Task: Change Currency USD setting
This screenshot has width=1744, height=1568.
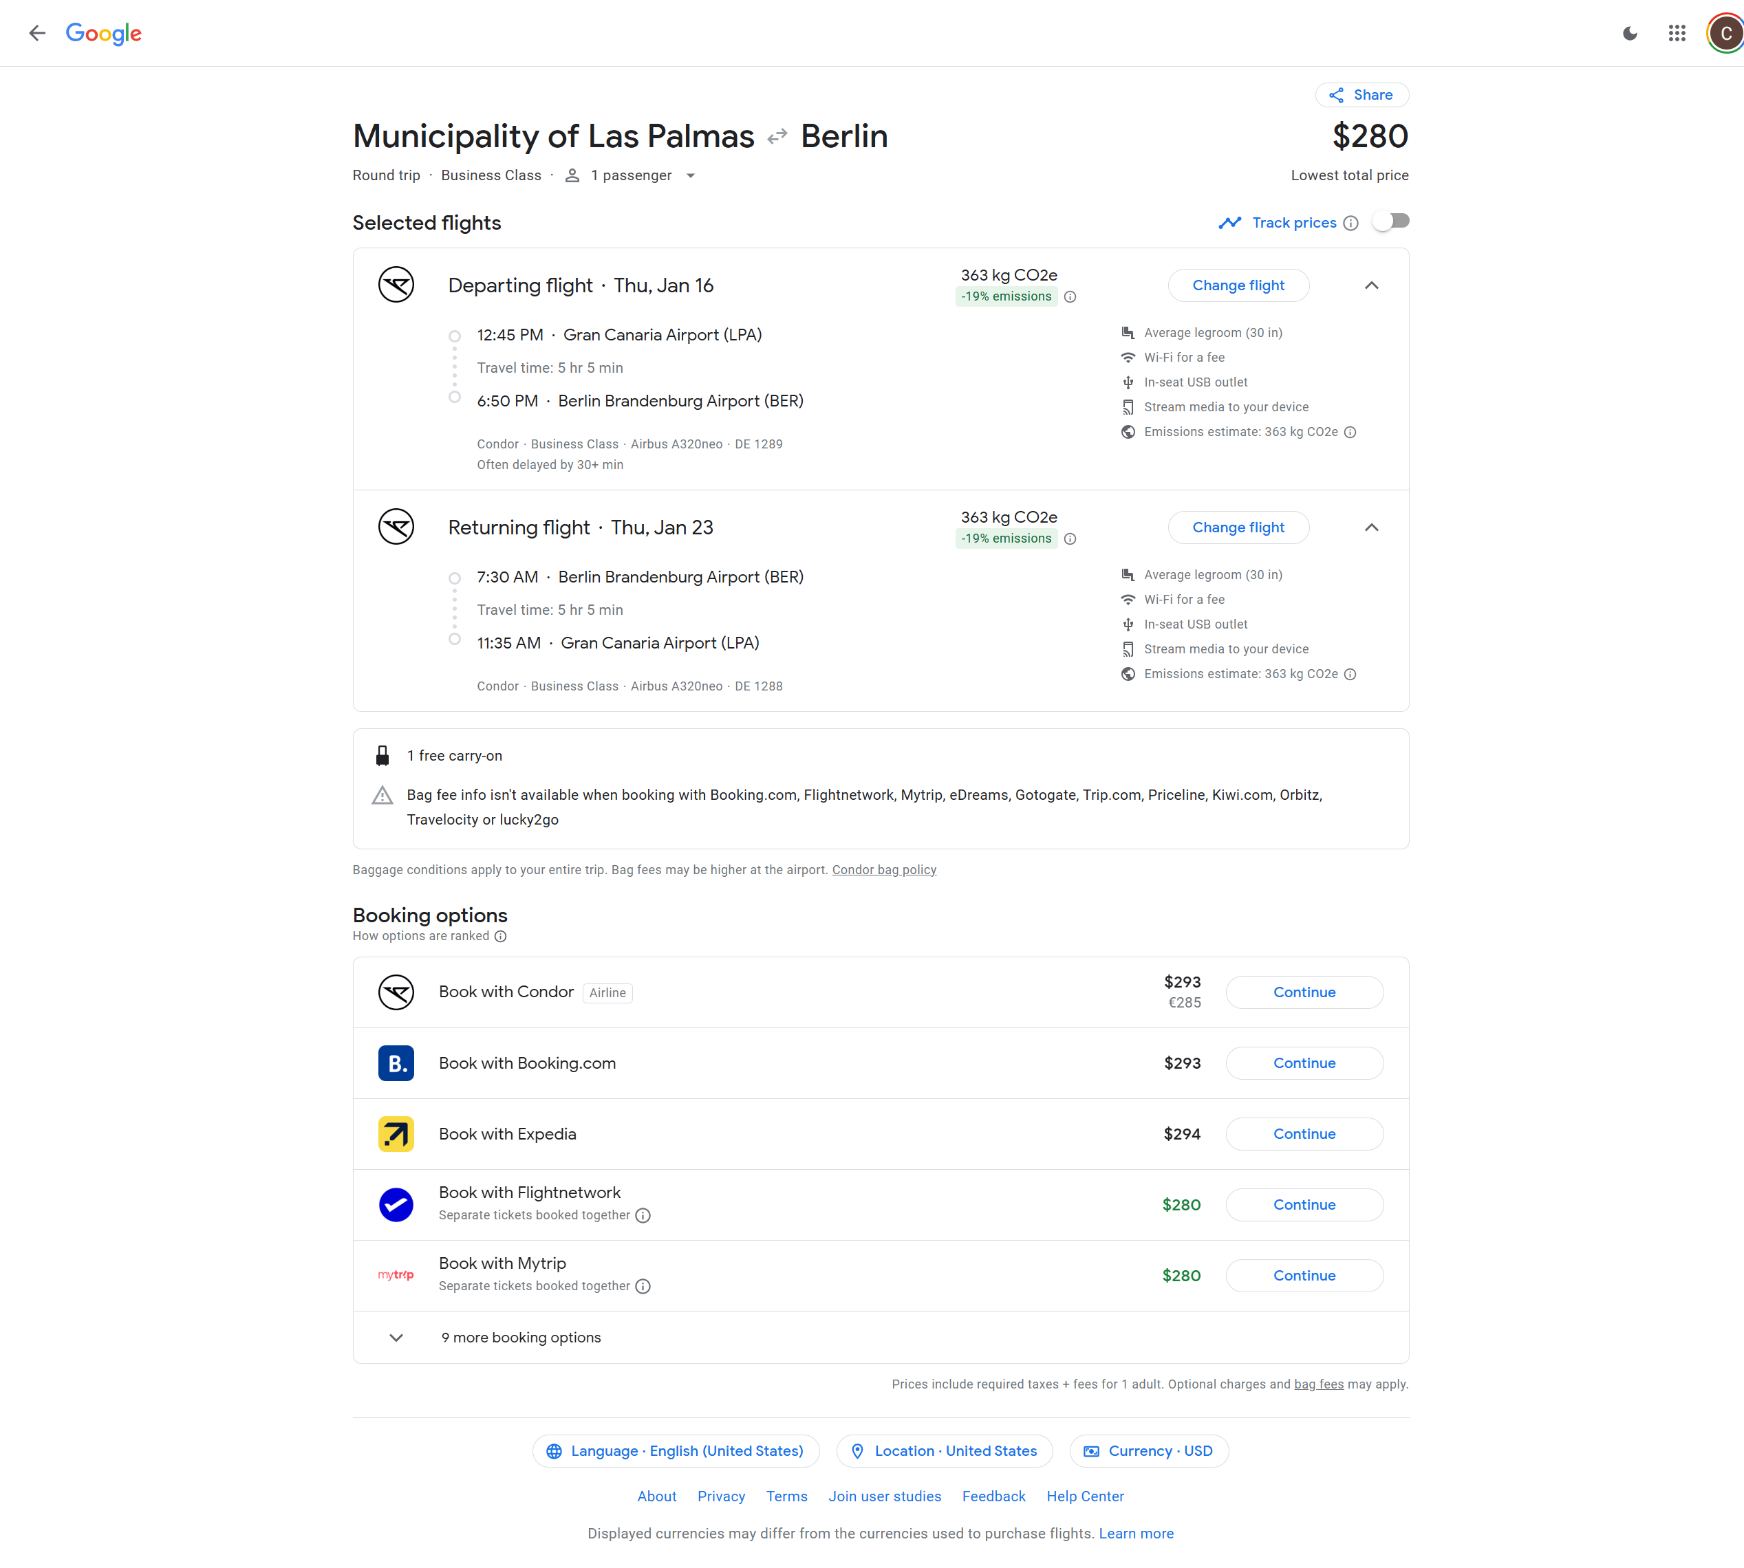Action: pyautogui.click(x=1149, y=1451)
